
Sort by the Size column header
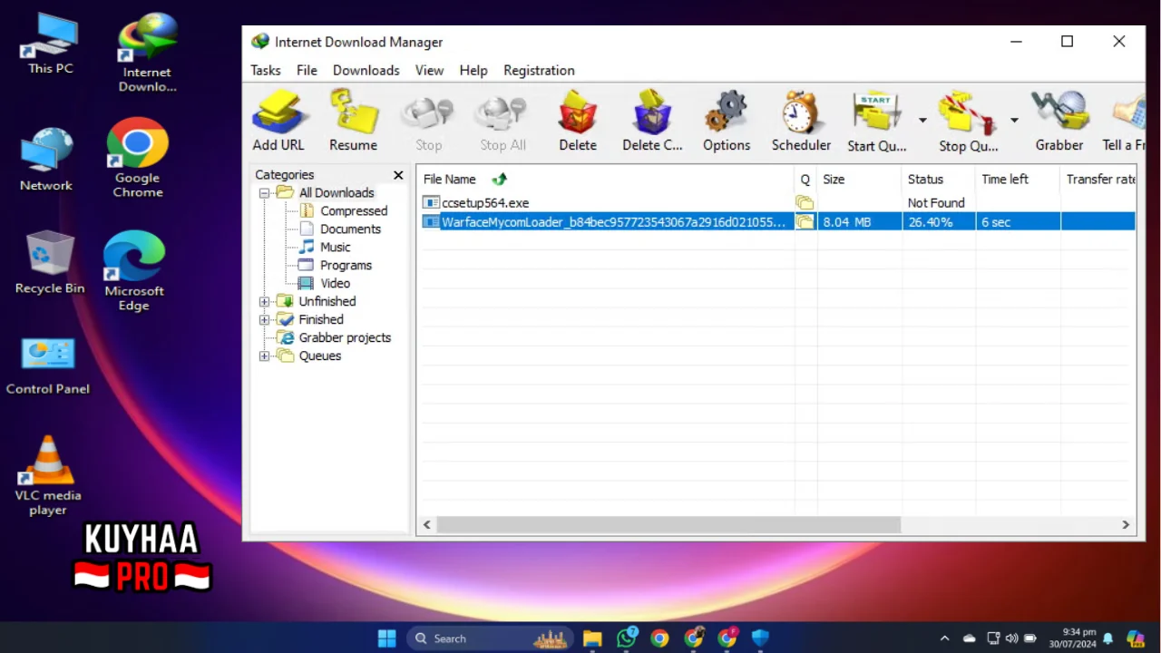(x=859, y=180)
